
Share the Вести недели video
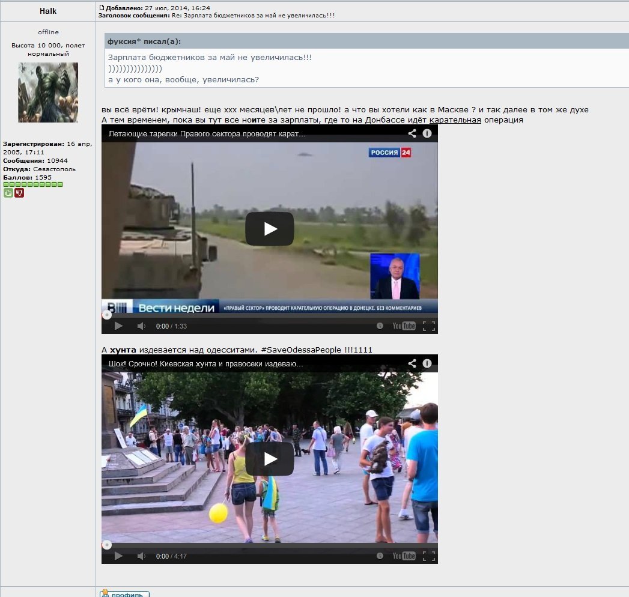click(x=412, y=133)
